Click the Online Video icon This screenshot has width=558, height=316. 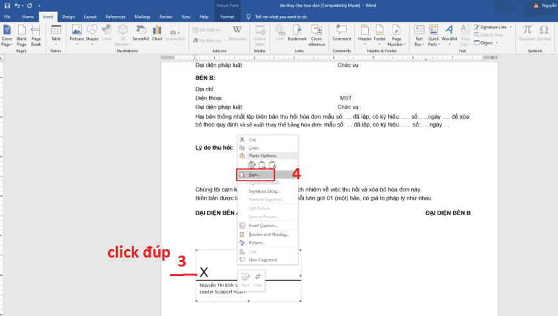coord(260,35)
